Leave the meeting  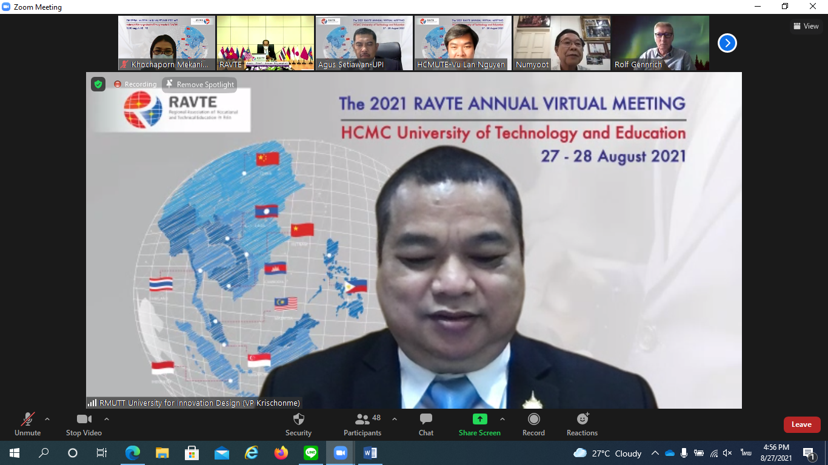click(x=802, y=424)
